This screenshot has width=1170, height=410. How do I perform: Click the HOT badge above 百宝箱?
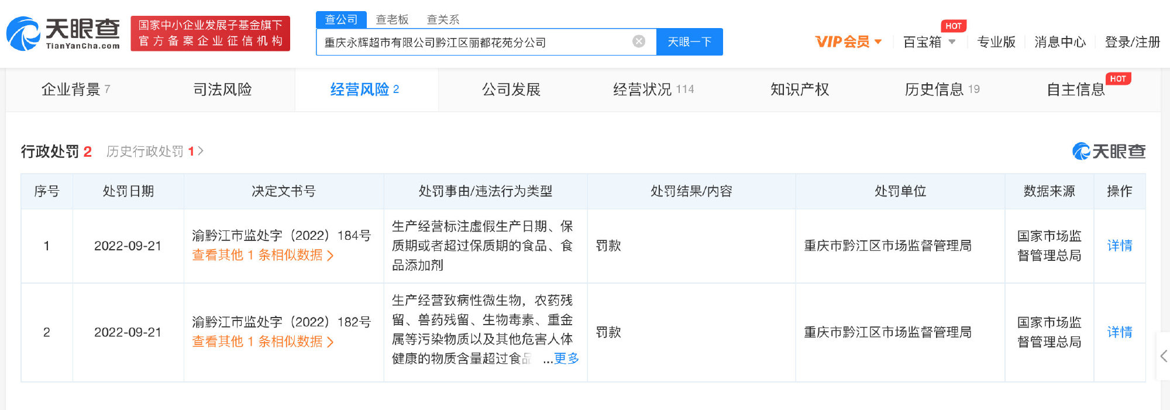(954, 26)
